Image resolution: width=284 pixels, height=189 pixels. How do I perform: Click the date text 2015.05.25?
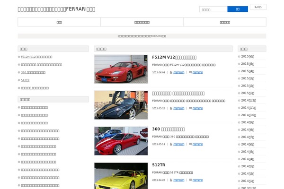pyautogui.click(x=159, y=108)
